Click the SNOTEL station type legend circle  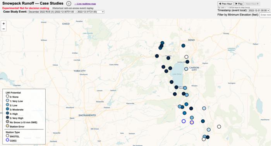pyautogui.click(x=7, y=136)
